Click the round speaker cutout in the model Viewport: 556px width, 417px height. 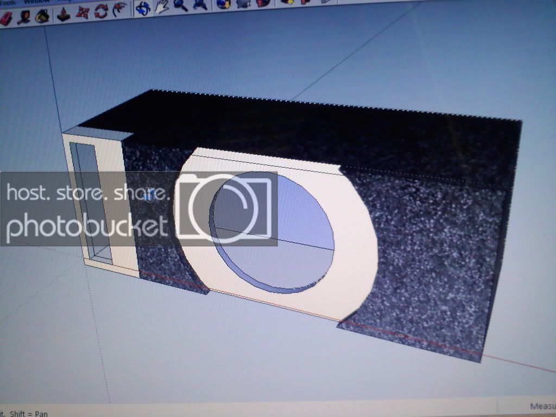tap(271, 232)
